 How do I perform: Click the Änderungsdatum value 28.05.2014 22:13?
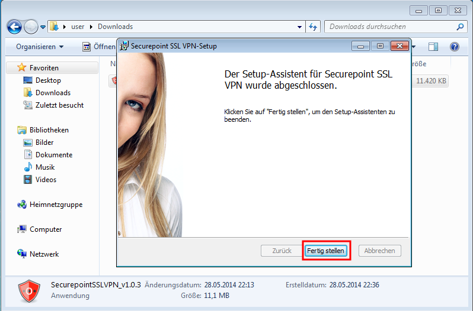(x=229, y=285)
